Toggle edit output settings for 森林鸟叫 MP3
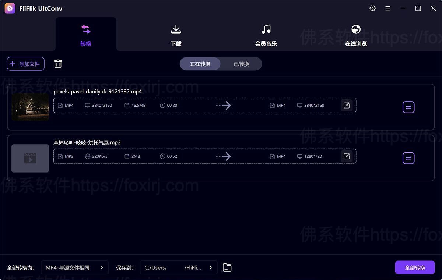This screenshot has width=442, height=280. 346,156
